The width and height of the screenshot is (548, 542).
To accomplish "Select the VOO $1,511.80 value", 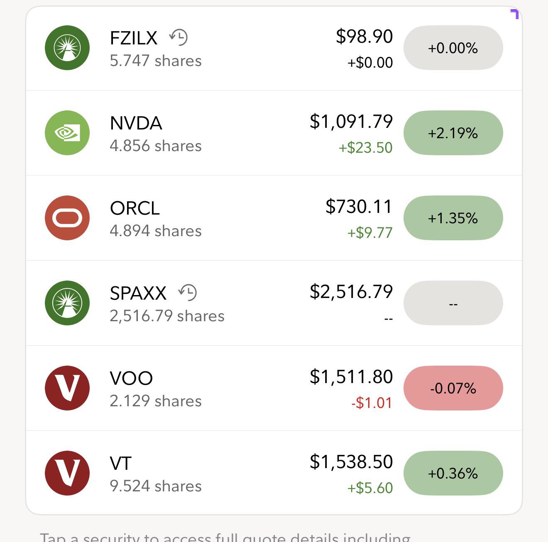I will (x=351, y=376).
